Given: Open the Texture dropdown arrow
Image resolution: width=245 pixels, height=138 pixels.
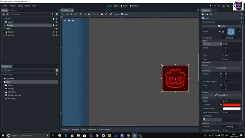Looking at the screenshot, I should 240,32.
